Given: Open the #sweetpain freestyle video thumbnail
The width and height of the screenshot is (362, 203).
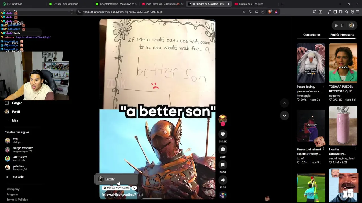Looking at the screenshot, I should point(311,126).
